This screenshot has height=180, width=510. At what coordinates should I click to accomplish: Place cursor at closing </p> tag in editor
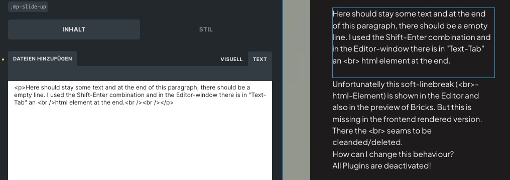pyautogui.click(x=167, y=102)
